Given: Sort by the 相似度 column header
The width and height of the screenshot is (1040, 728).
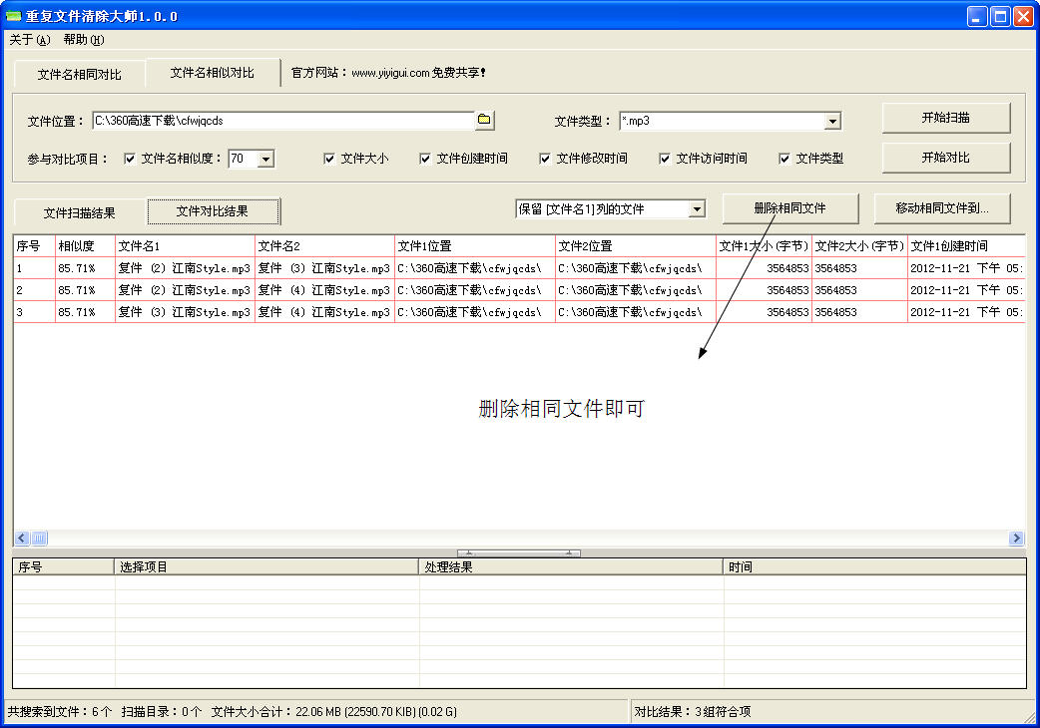Looking at the screenshot, I should click(x=85, y=245).
